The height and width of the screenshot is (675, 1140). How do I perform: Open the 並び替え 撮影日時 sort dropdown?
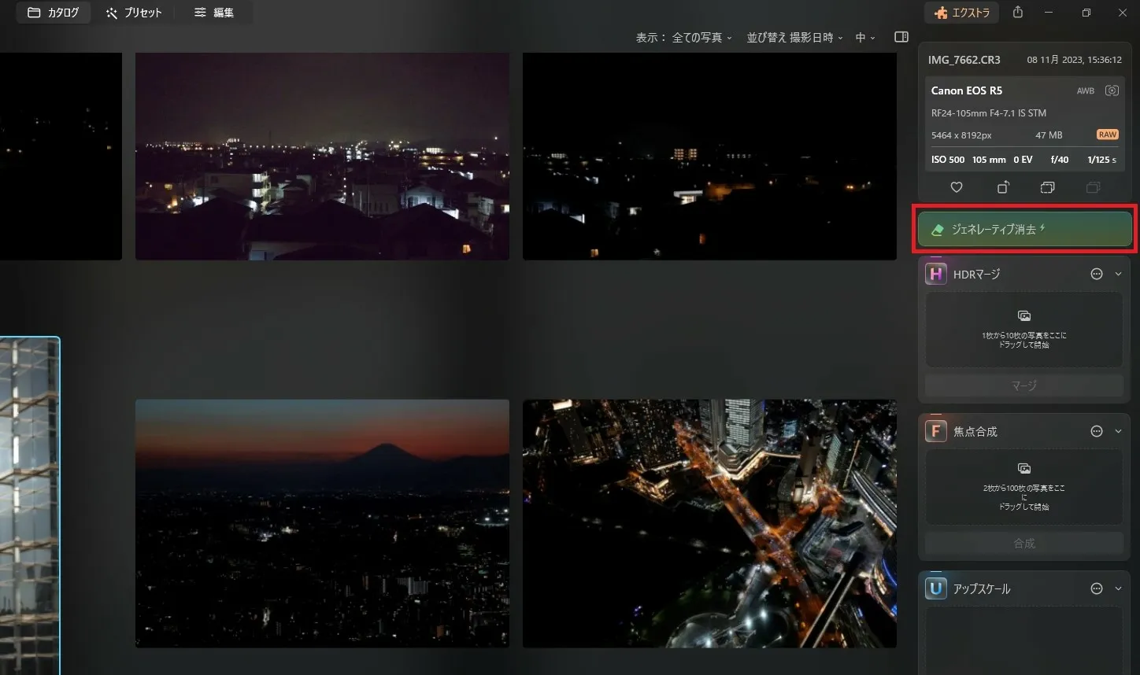pyautogui.click(x=794, y=37)
